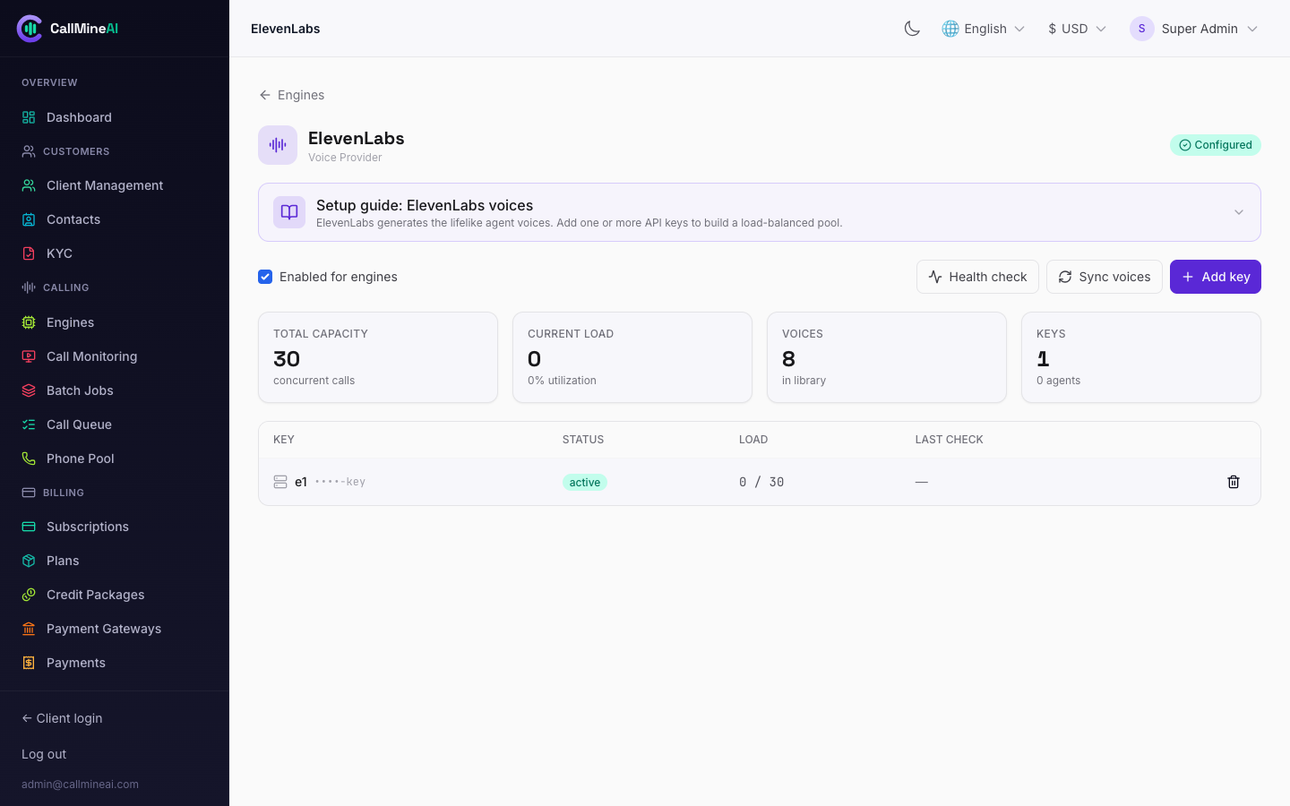Viewport: 1290px width, 806px height.
Task: Click the Call Queue list icon
Action: (29, 424)
